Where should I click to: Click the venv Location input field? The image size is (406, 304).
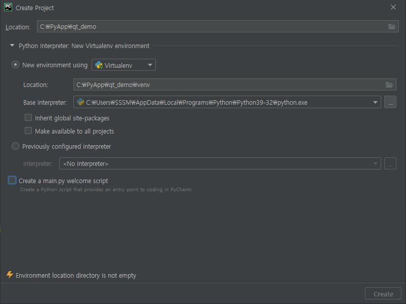234,84
